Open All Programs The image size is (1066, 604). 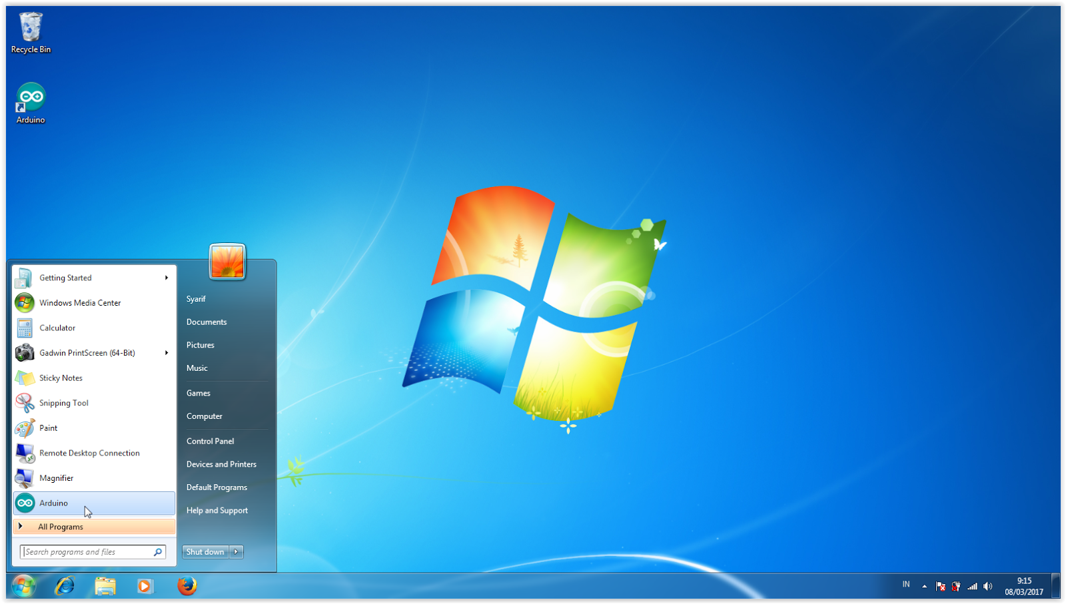pos(61,526)
